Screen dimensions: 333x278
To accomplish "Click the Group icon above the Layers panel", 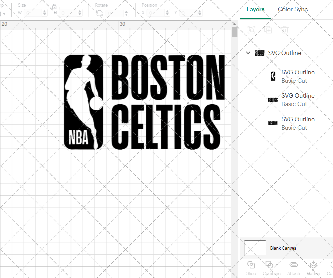I will point(251,30).
